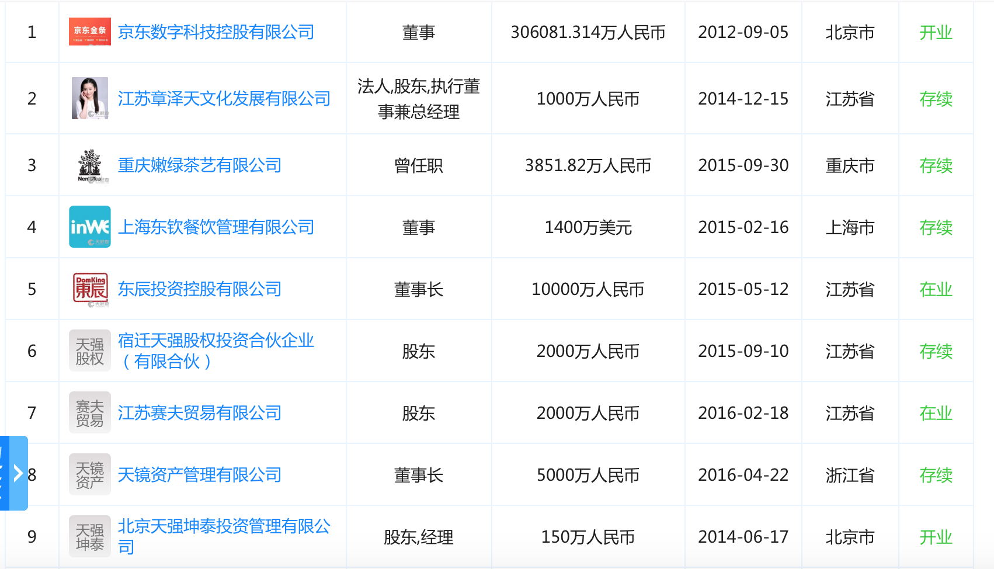Click the 赛夫贸易 gray logo tile
Screen dimensions: 994x569
(90, 412)
